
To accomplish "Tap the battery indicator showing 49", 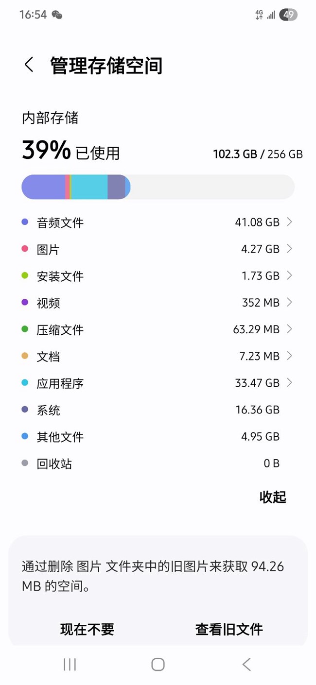I will (288, 15).
